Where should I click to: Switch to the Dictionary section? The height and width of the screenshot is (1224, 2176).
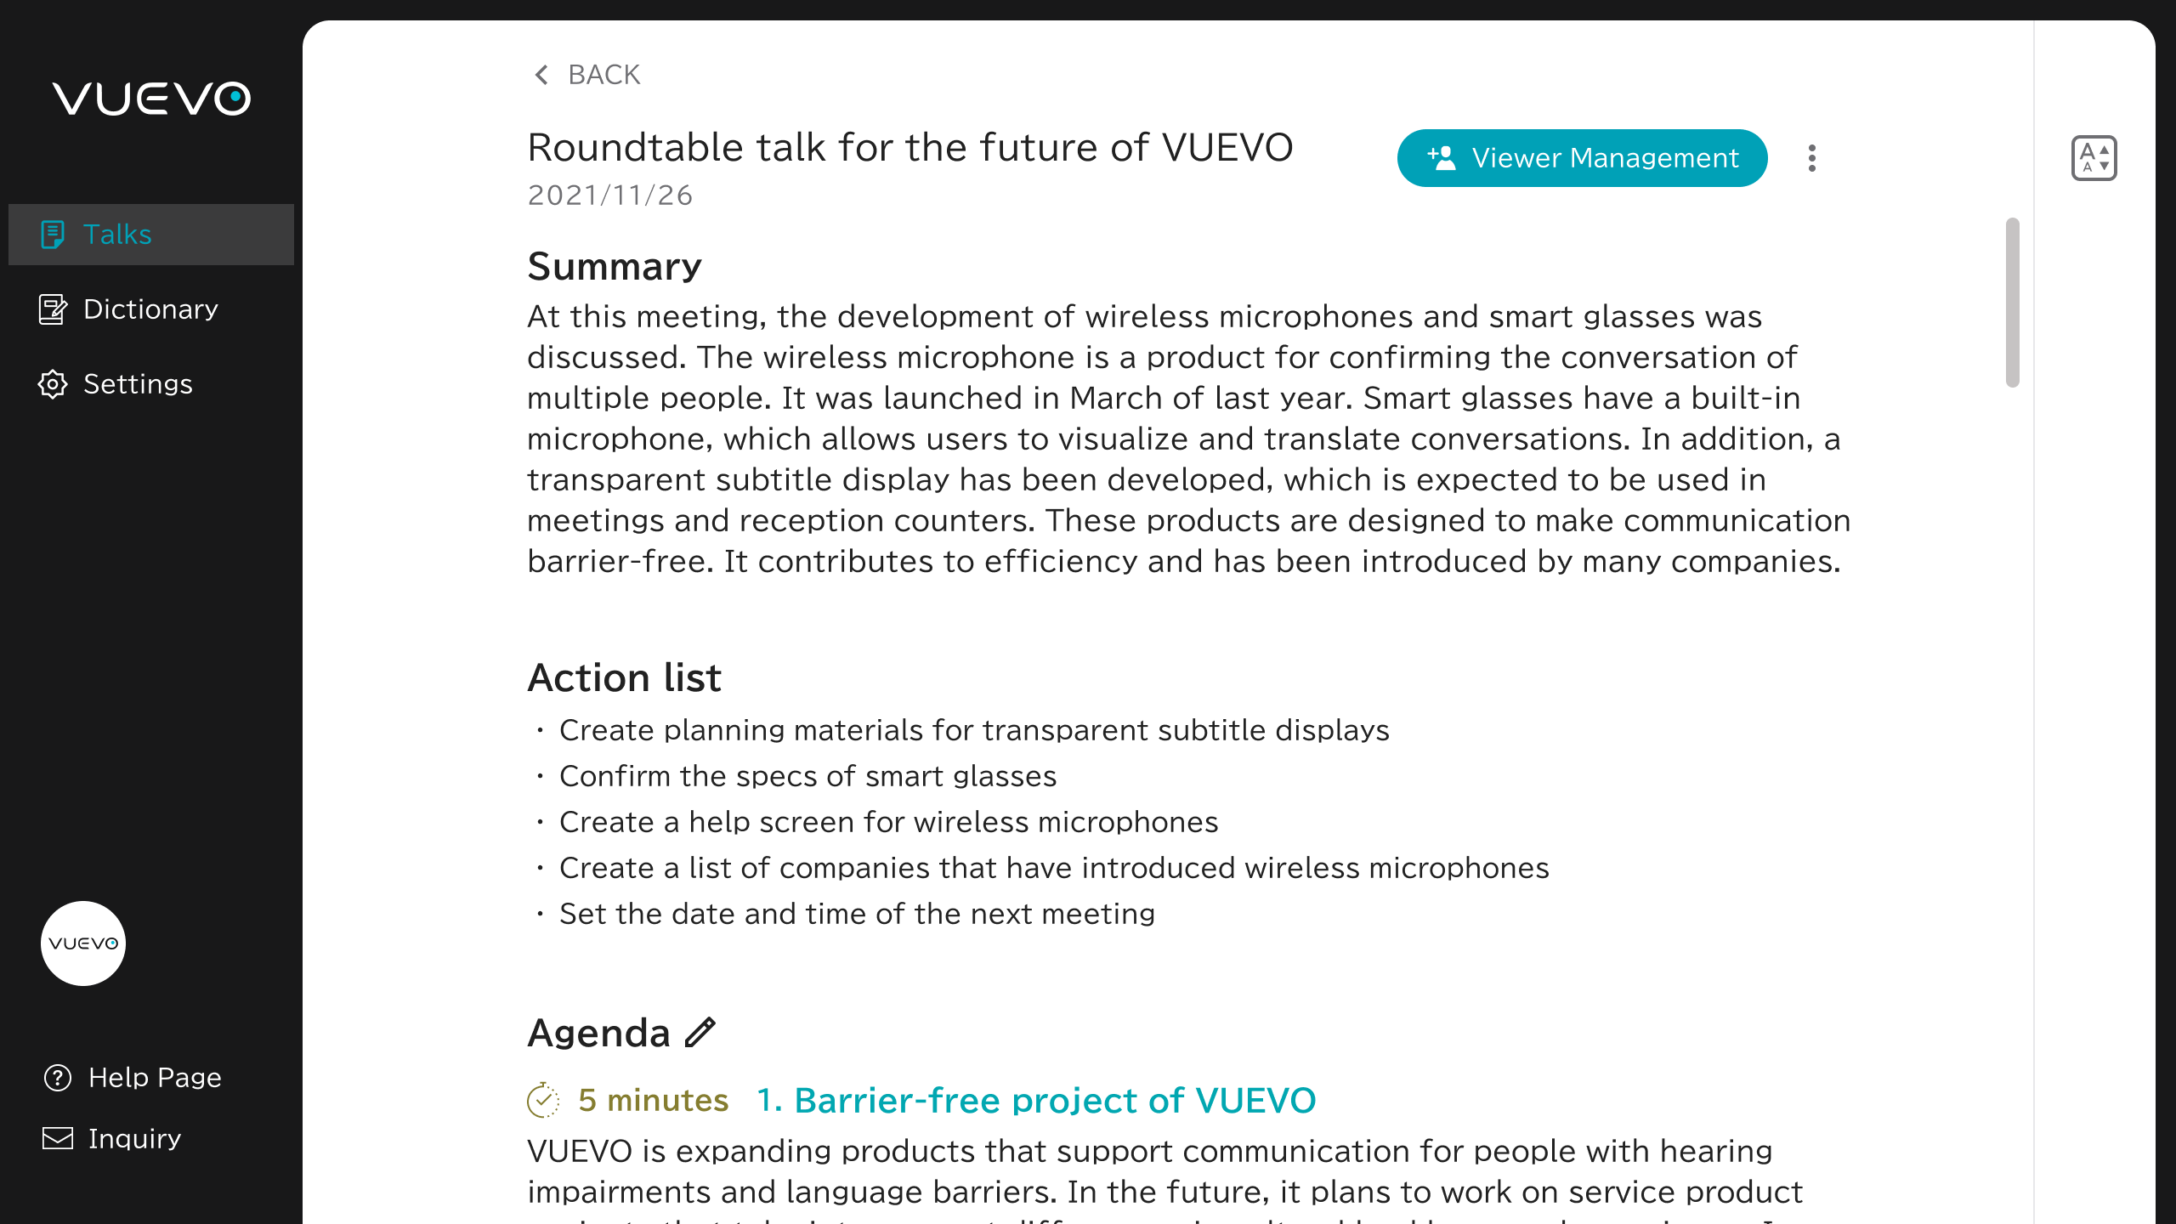pos(150,309)
